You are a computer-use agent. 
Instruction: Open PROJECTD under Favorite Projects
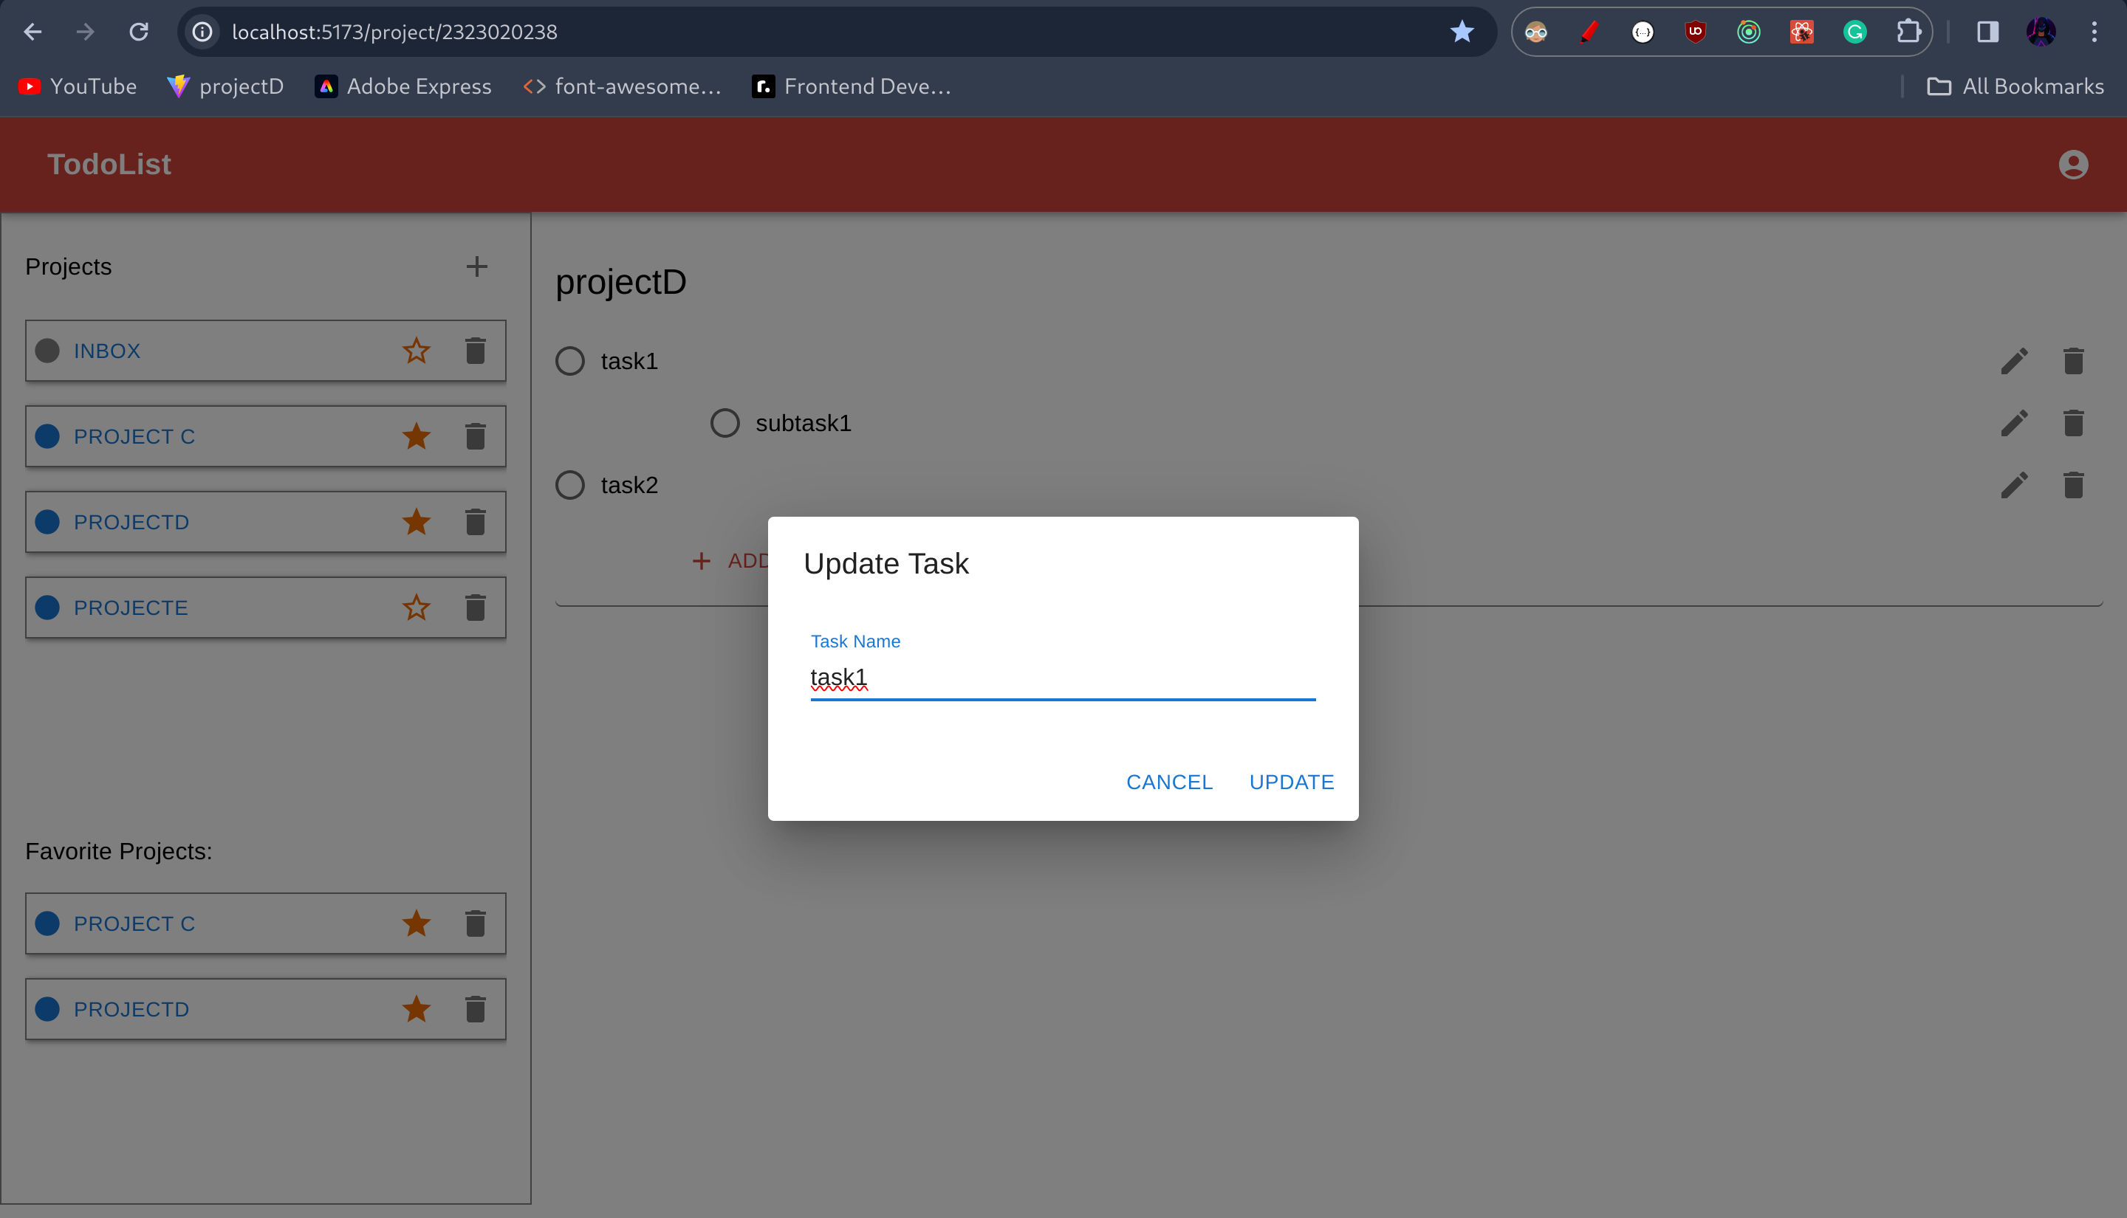click(x=131, y=1009)
